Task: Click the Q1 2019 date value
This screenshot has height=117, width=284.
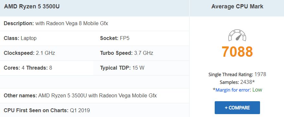Action: coord(80,110)
